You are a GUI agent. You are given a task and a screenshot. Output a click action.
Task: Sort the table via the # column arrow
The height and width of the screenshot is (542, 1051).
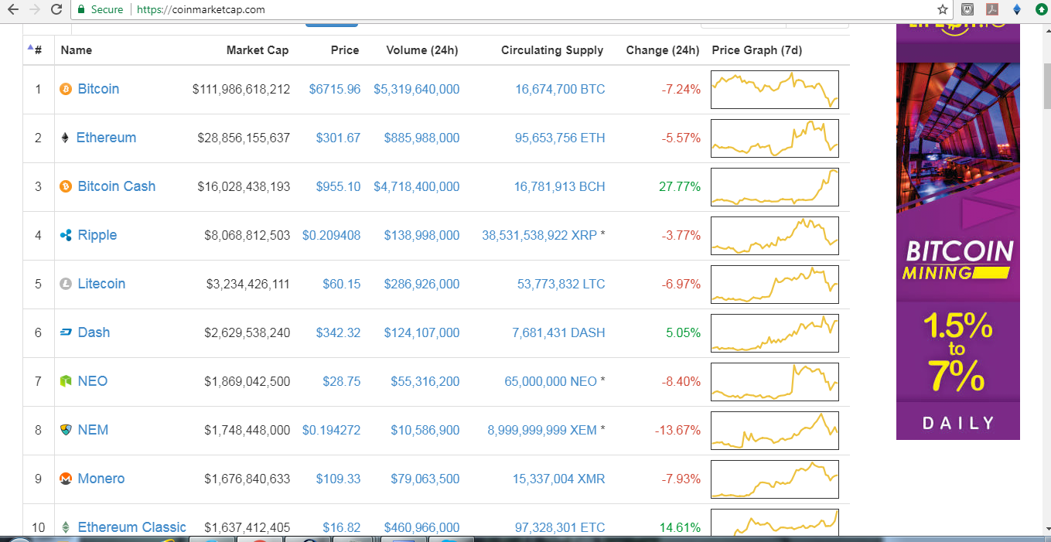tap(30, 46)
